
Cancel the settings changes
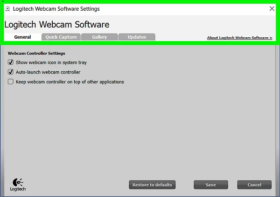(x=254, y=185)
